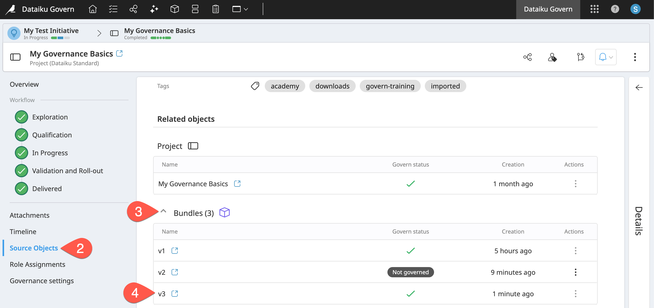Image resolution: width=654 pixels, height=308 pixels.
Task: Open the graph view icon in header
Action: 528,57
